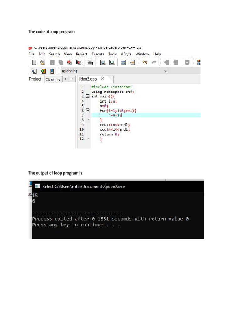
Task: Click the code line '#include <iostream>'
Action: pos(112,87)
